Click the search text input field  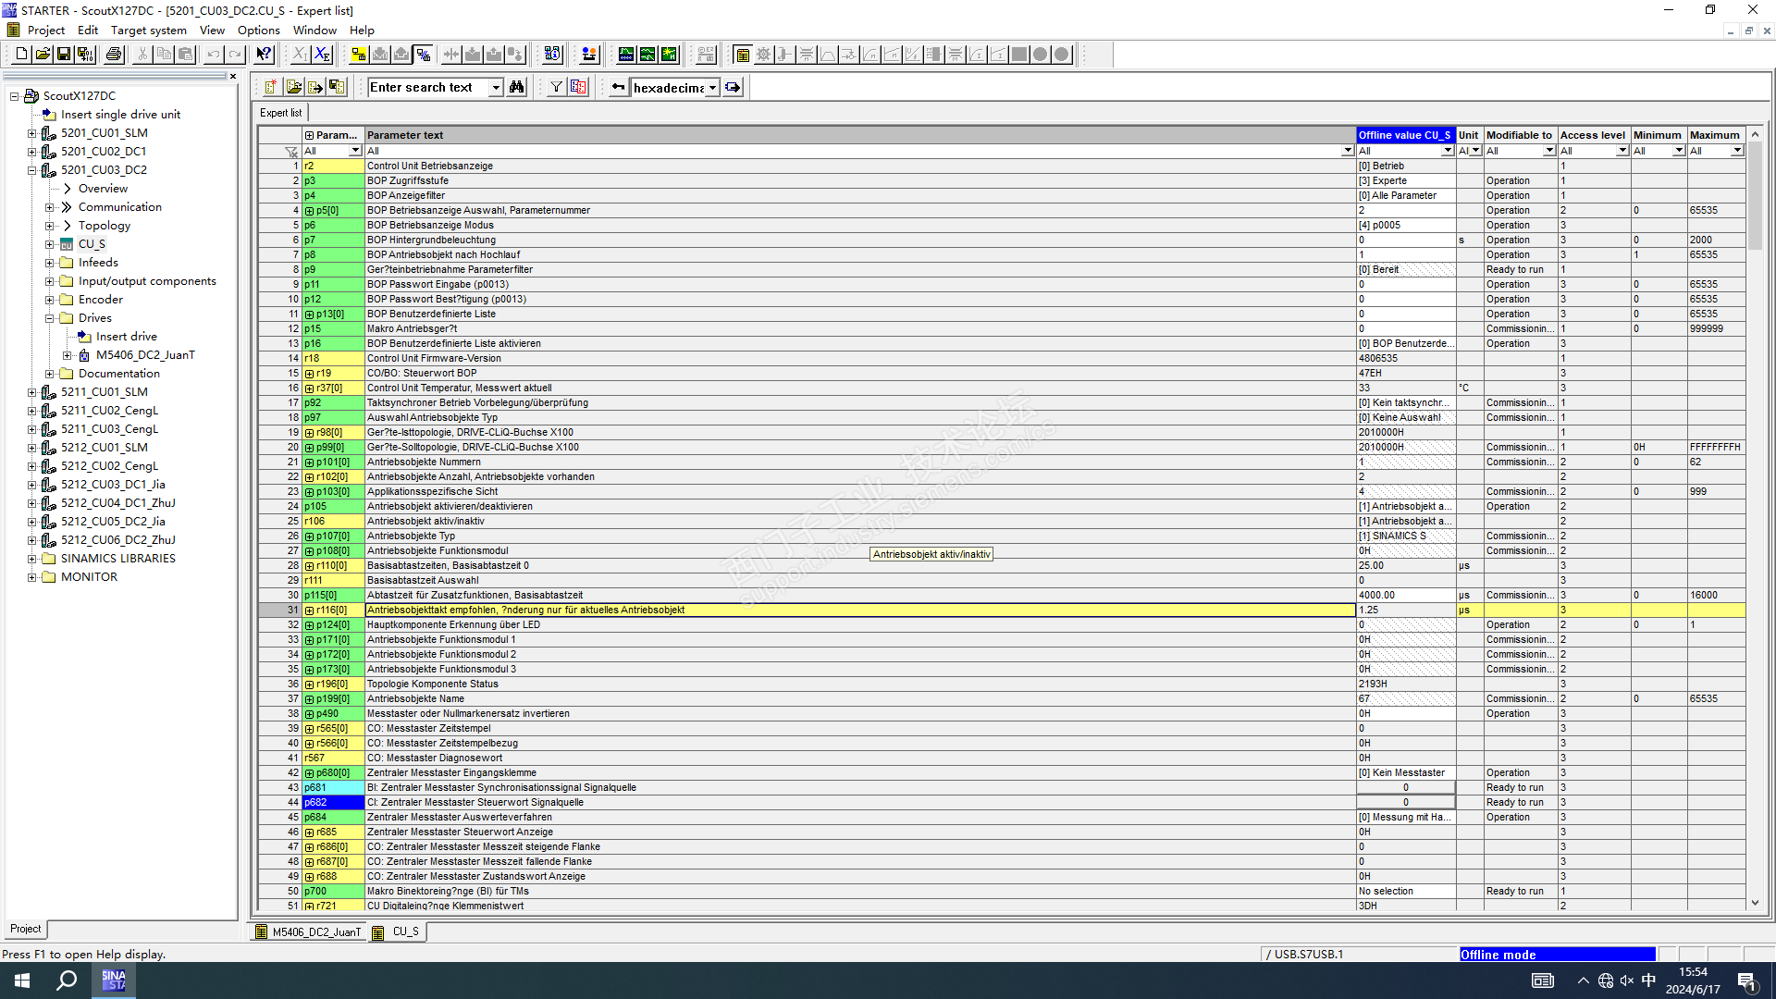(x=427, y=88)
